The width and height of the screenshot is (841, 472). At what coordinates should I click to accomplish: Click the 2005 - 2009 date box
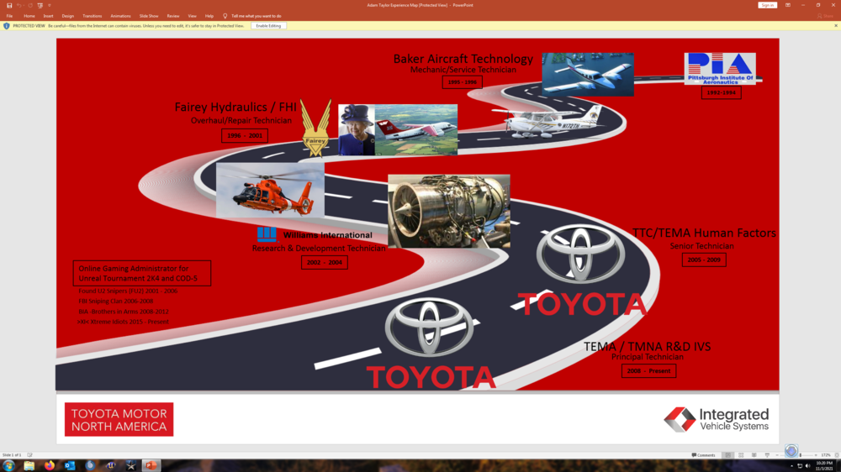704,260
